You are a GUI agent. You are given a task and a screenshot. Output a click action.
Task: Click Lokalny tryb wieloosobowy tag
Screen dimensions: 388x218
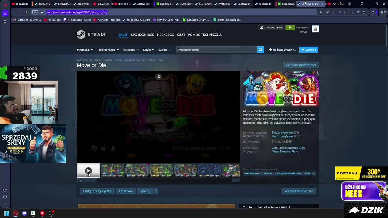[288, 173]
